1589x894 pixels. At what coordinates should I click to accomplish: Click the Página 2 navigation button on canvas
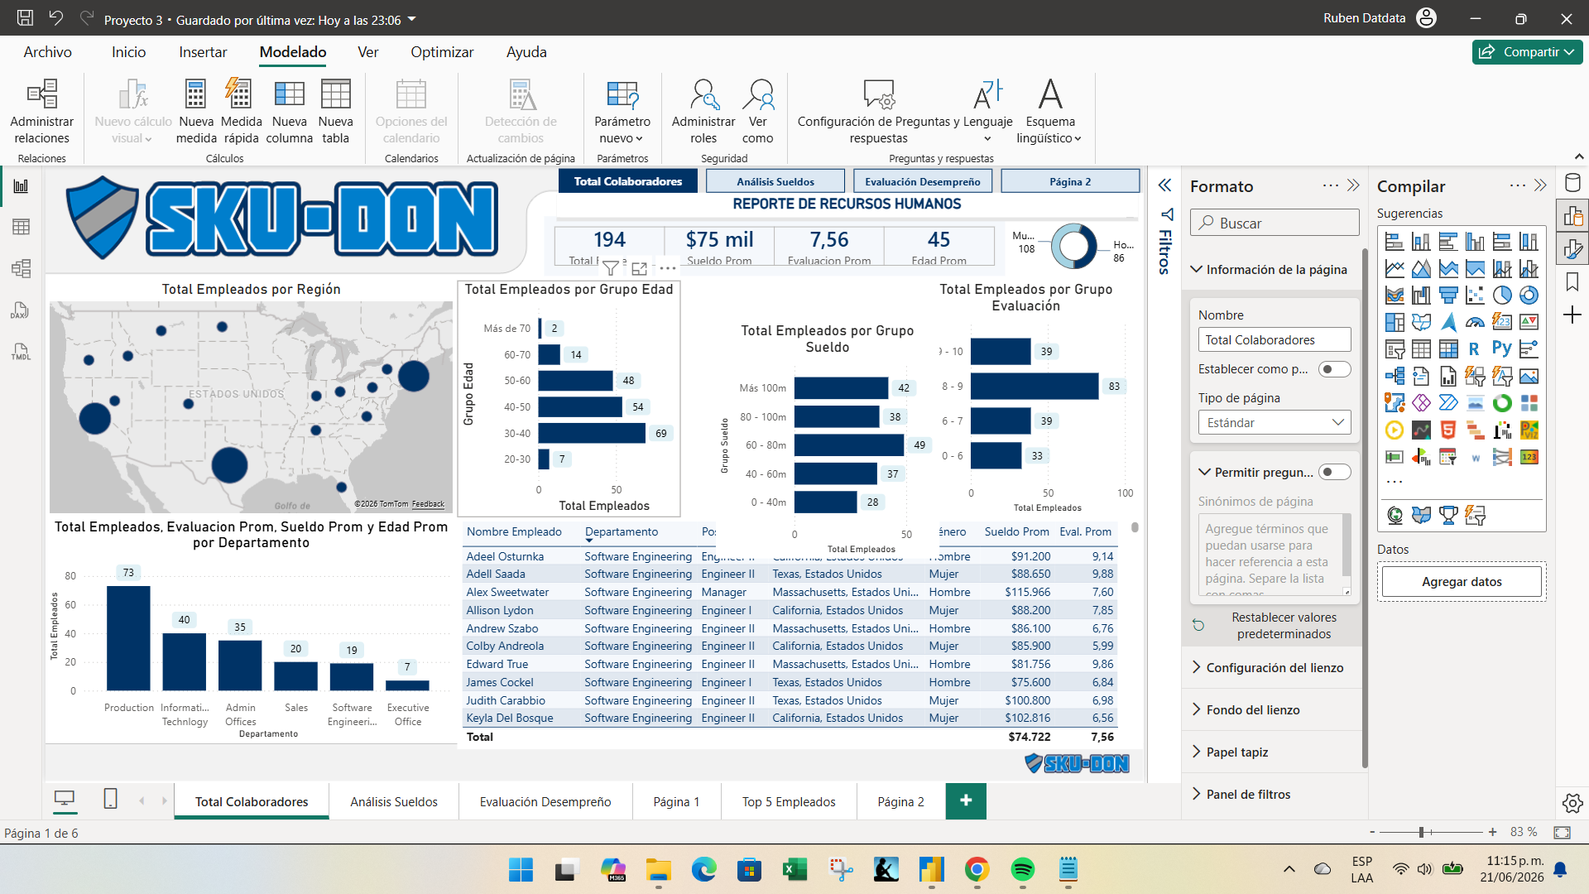coord(1070,181)
